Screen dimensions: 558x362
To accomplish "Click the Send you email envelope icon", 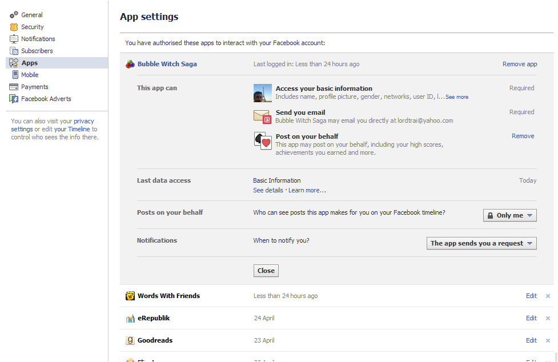I will [x=263, y=116].
